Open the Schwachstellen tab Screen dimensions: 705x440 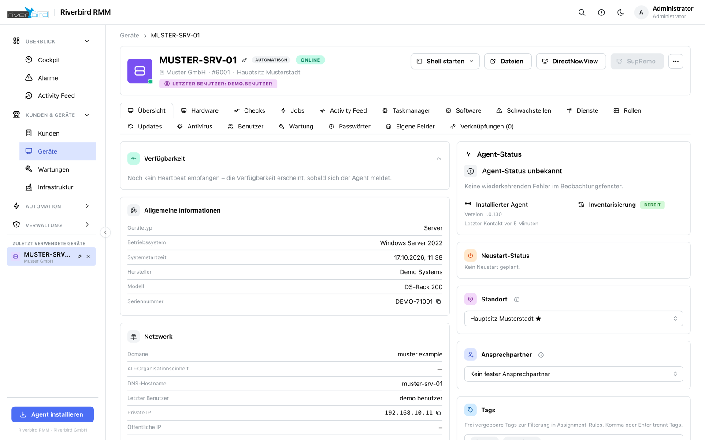tap(523, 110)
